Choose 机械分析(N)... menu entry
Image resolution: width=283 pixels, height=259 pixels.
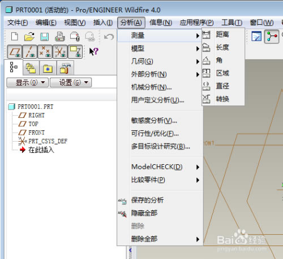[x=160, y=87]
